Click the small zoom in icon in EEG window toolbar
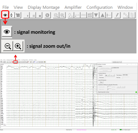The height and width of the screenshot is (133, 138). 16,62
